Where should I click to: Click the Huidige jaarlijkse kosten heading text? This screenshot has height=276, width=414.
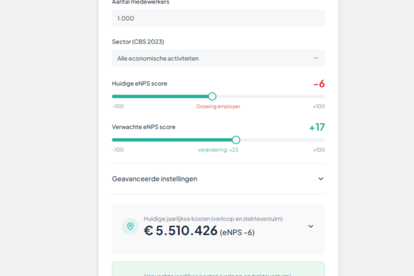[x=213, y=219]
